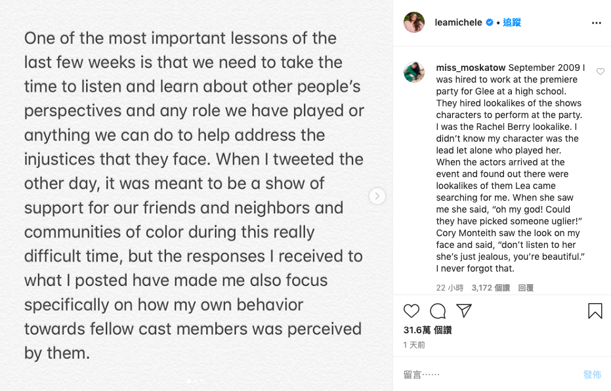Share the post via paper plane icon
Viewport: 611px width, 391px height.
point(464,310)
